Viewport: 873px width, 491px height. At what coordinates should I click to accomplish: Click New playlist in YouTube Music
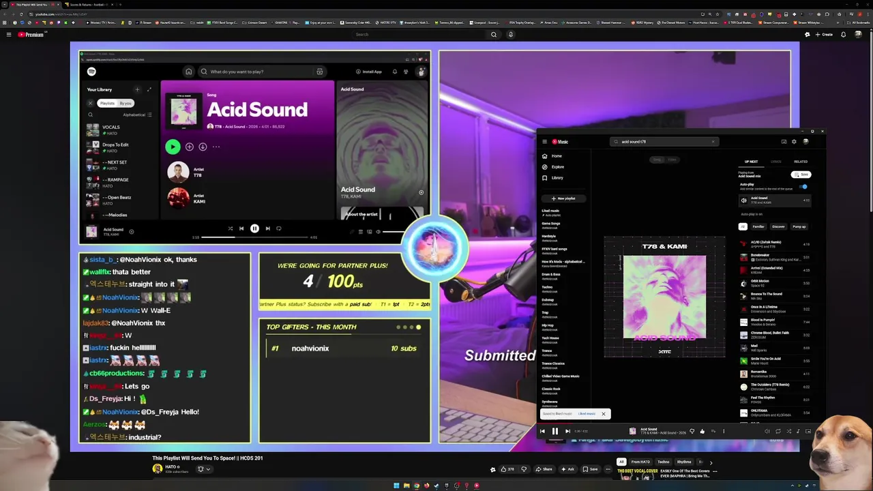[x=563, y=198]
